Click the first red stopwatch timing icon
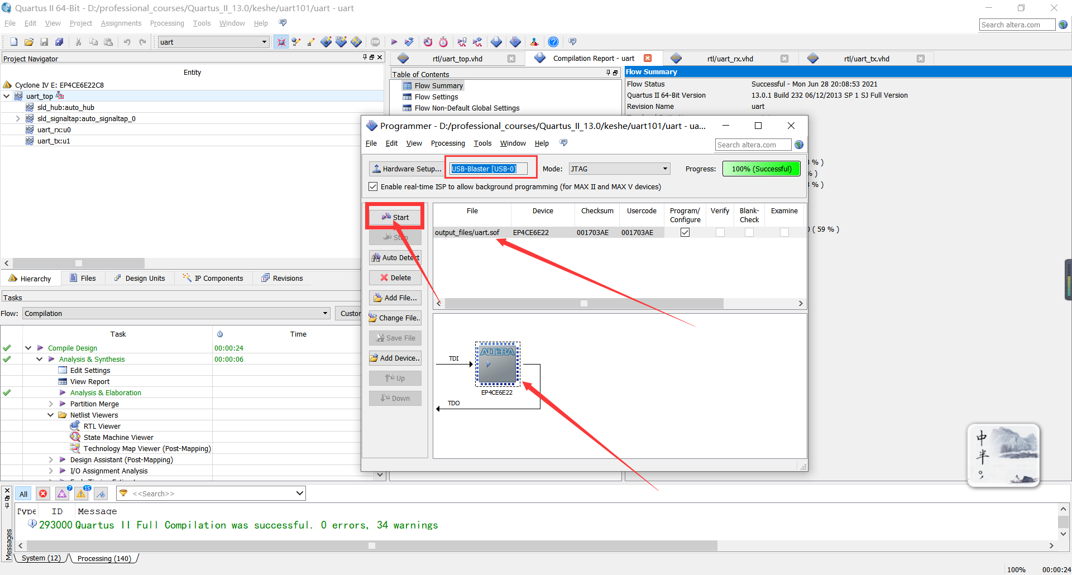 (x=428, y=42)
